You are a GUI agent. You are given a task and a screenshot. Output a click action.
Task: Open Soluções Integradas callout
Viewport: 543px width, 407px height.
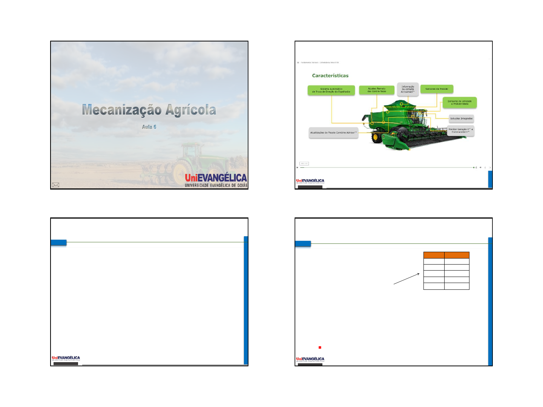(x=461, y=118)
